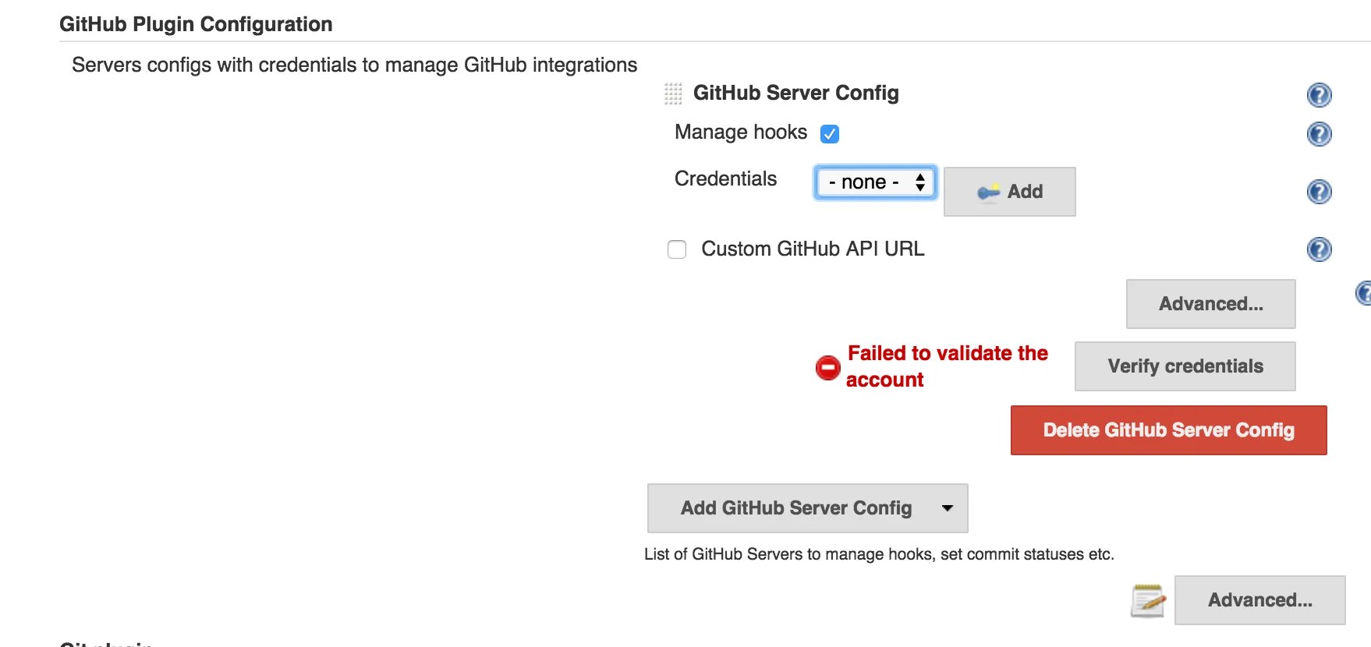Open help for Custom GitHub API URL
The image size is (1371, 647).
click(x=1319, y=249)
